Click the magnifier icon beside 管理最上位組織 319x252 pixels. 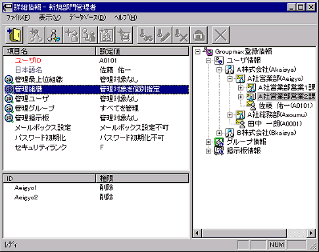tap(9, 80)
